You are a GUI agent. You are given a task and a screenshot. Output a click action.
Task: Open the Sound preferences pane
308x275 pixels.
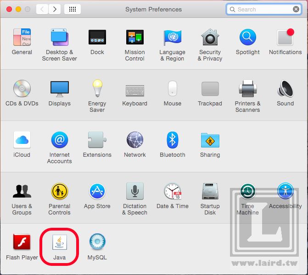[x=285, y=88]
